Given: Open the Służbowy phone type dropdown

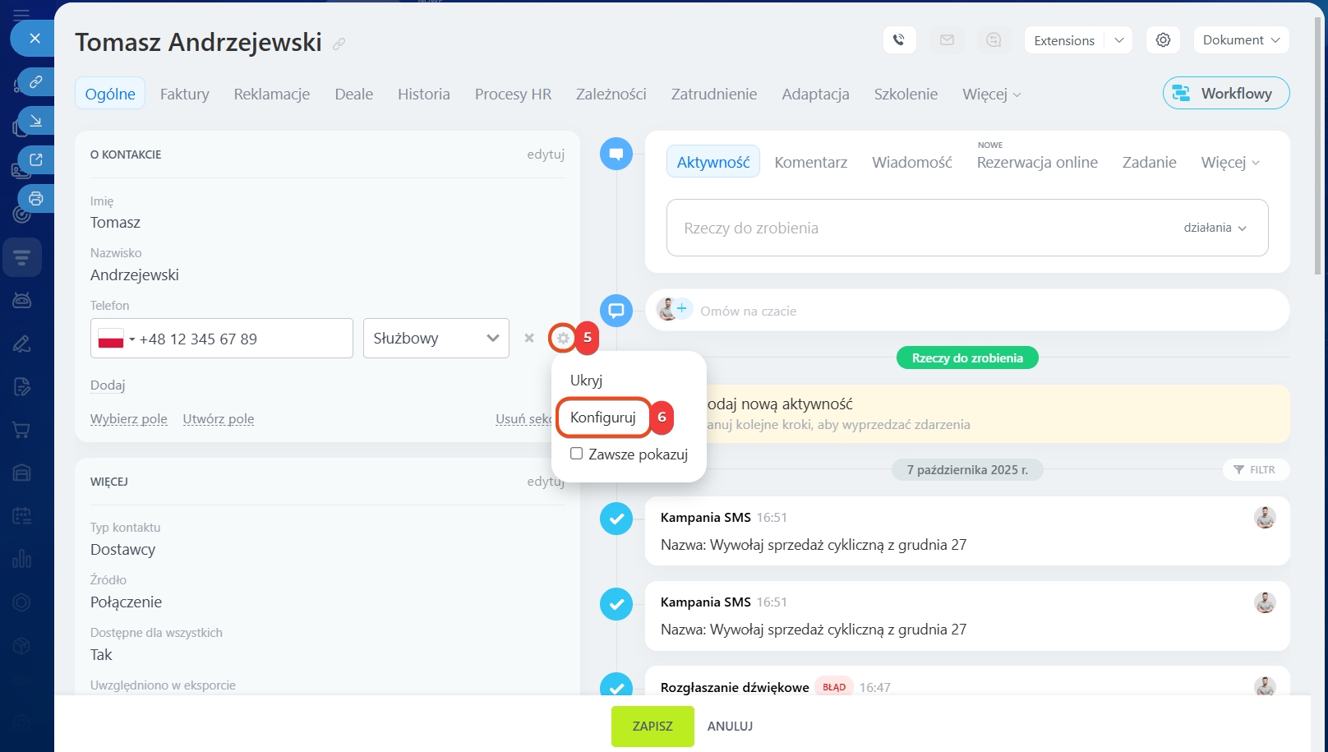Looking at the screenshot, I should point(436,339).
